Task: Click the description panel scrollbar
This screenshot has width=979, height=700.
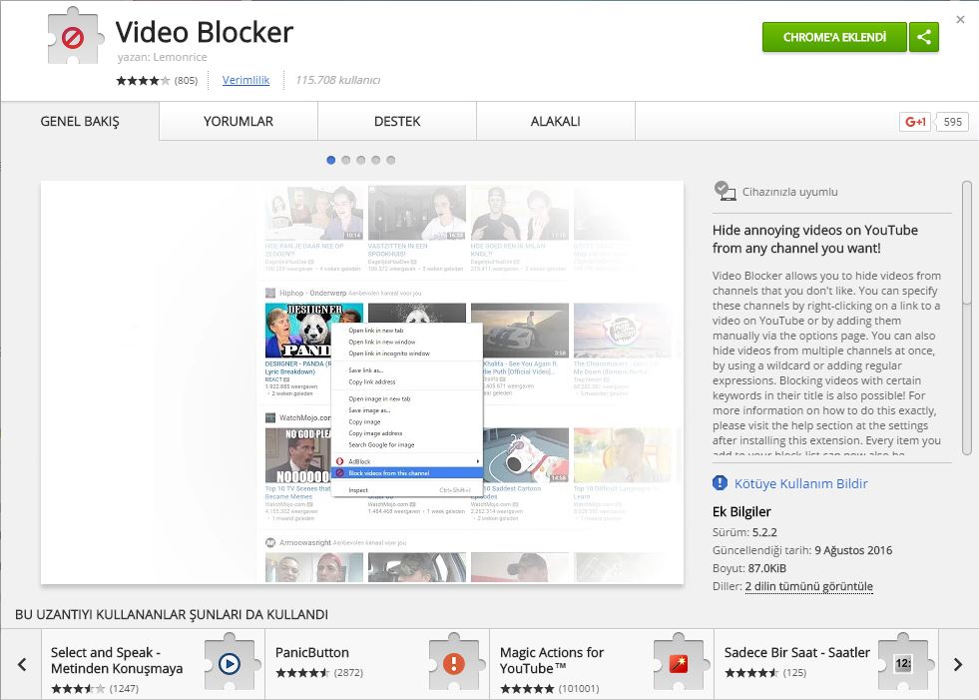Action: [x=966, y=319]
